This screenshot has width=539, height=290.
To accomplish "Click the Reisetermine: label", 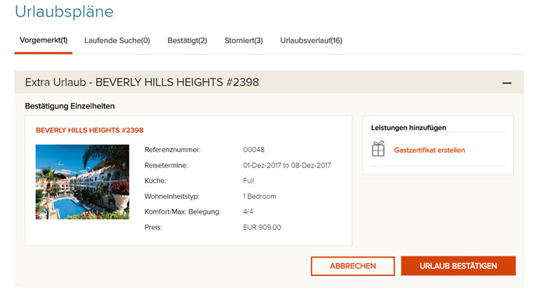I will [166, 165].
